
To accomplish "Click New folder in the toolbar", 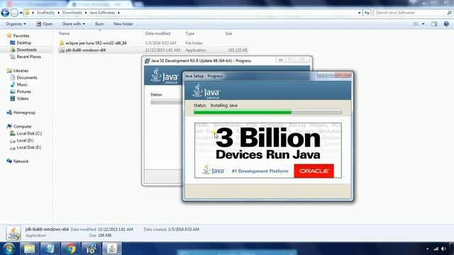I will [x=123, y=24].
